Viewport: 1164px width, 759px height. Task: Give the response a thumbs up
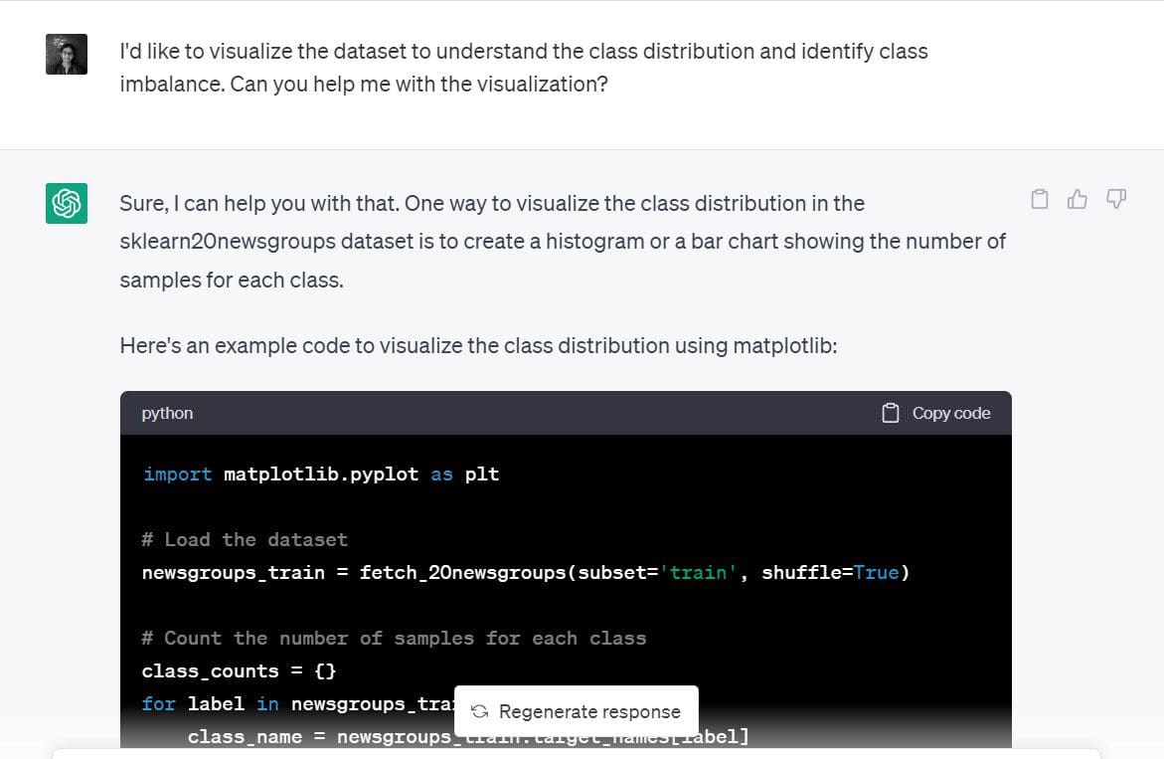[x=1078, y=199]
